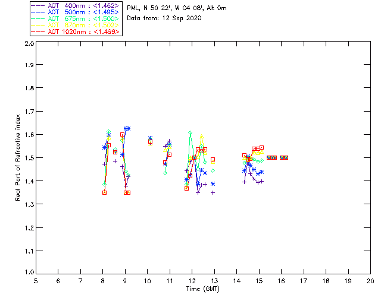Click the 18 x-axis tick label
This screenshot has height=304, width=381.
point(326,281)
